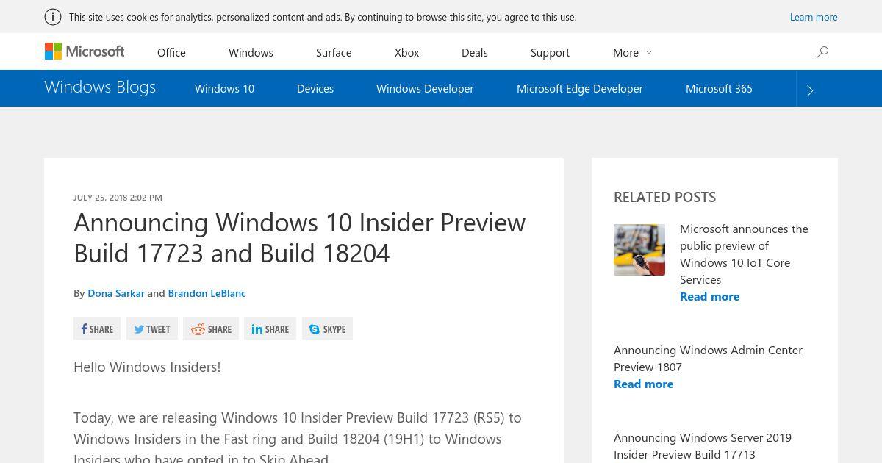Viewport: 882px width, 463px height.
Task: Show more blog categories arrow
Action: [810, 90]
